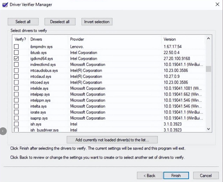Select the isapnp.sys driver name
The width and height of the screenshot is (223, 182).
pos(39,118)
